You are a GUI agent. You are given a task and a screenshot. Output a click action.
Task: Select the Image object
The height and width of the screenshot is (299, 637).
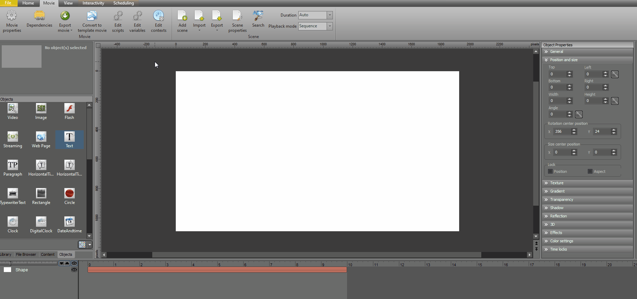[x=41, y=111]
